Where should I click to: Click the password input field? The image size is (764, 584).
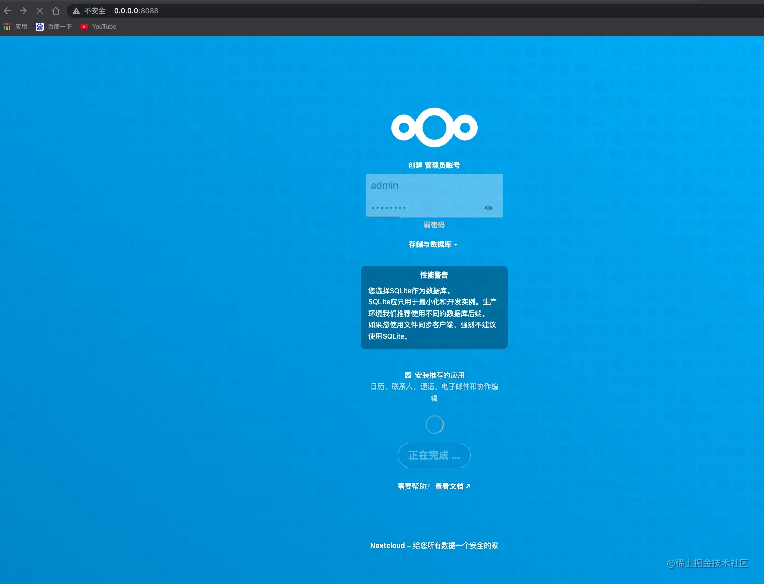434,207
